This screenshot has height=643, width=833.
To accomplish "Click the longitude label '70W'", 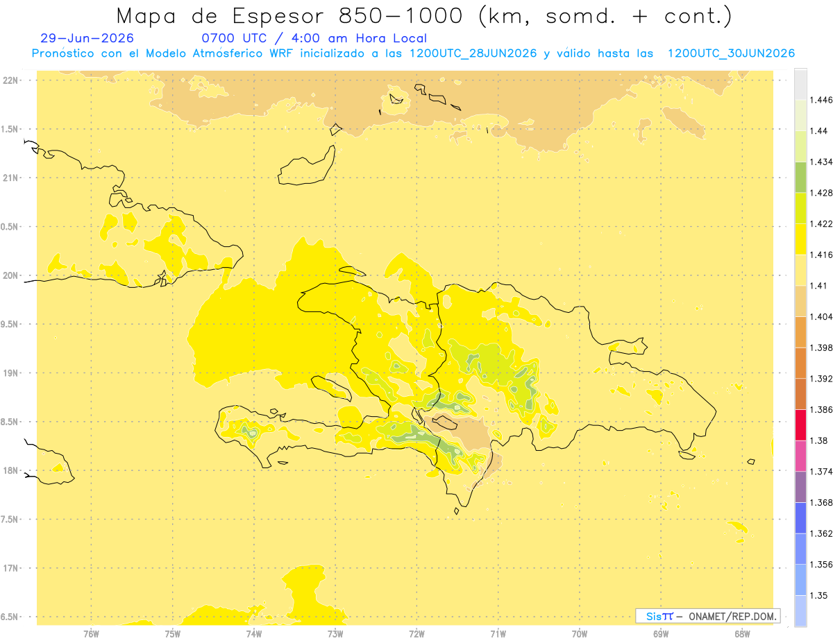I will (579, 633).
